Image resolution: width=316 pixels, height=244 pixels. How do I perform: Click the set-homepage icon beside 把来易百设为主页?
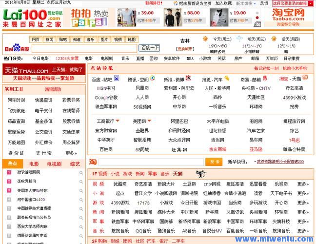pos(176,3)
